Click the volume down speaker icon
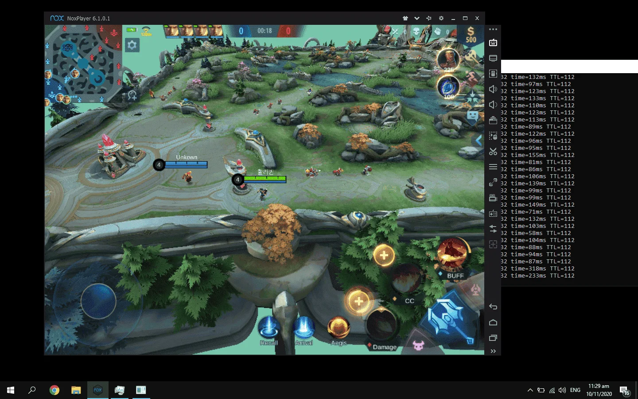This screenshot has height=399, width=638. [493, 105]
